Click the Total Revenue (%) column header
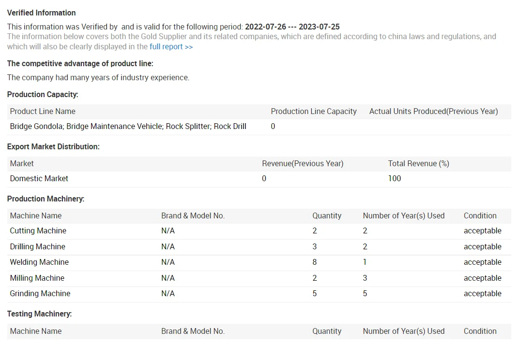This screenshot has width=520, height=344. click(418, 163)
